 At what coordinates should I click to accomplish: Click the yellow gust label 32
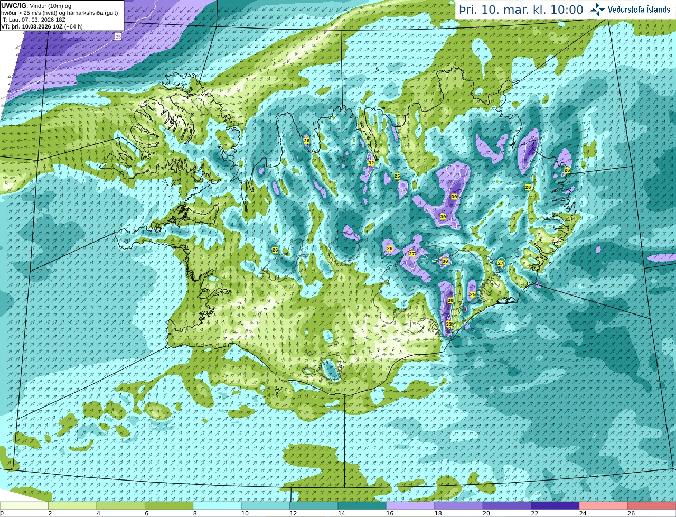click(x=371, y=163)
